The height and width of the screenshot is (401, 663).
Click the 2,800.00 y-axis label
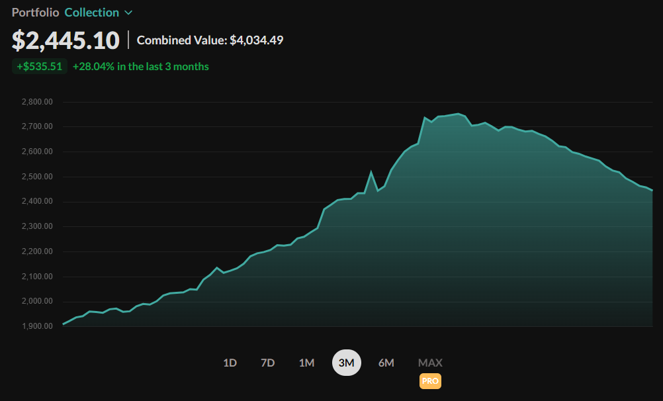coord(37,102)
